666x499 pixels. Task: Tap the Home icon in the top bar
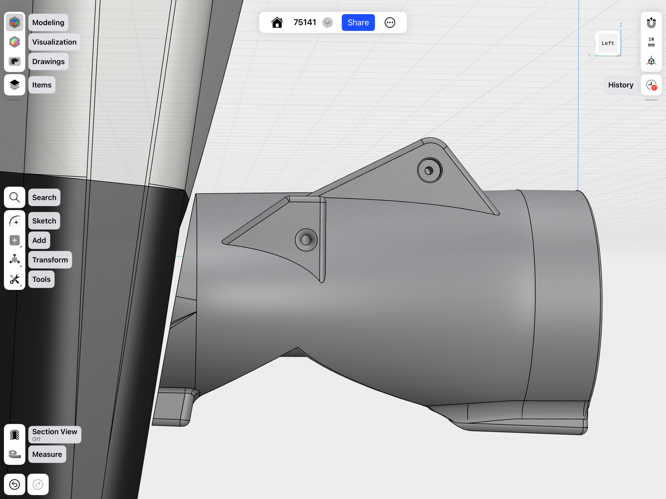277,22
